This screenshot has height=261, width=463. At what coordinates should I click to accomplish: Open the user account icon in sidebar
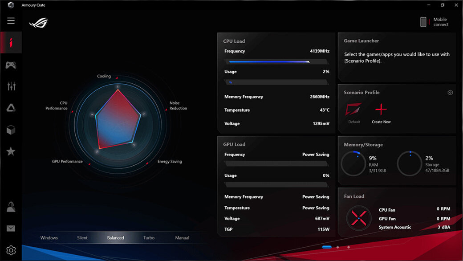11,207
